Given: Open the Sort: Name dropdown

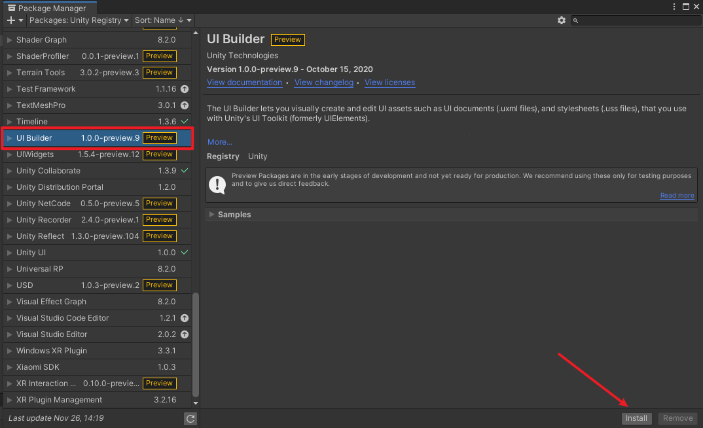Looking at the screenshot, I should (163, 20).
